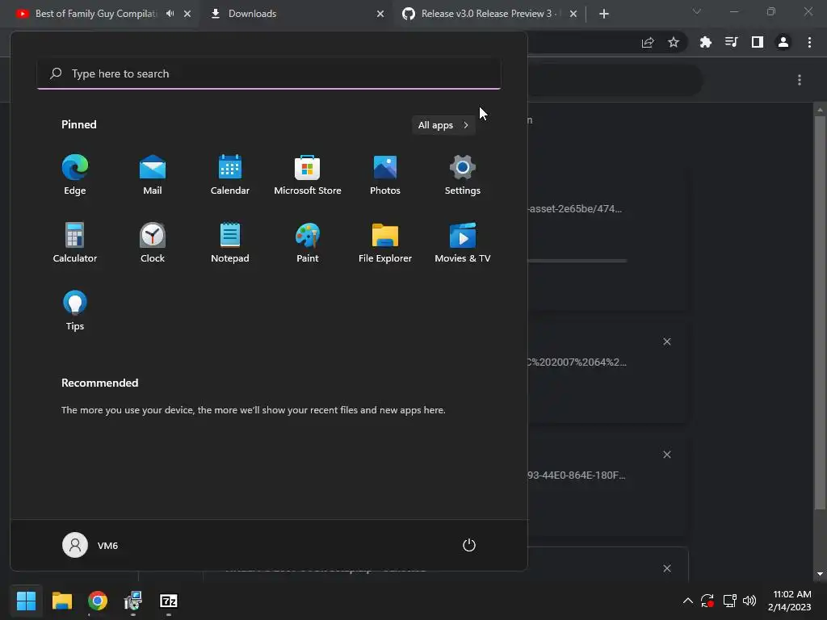Open Chrome tab search dropdown

pos(697,11)
